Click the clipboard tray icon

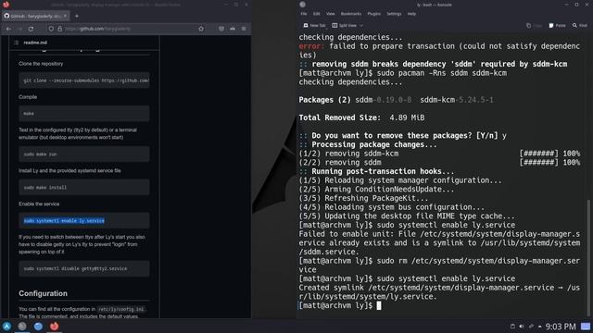click(512, 327)
